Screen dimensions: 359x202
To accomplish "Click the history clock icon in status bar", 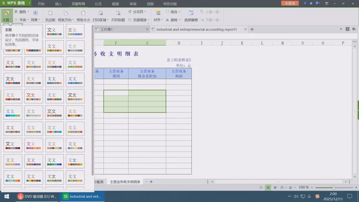I will (261, 188).
